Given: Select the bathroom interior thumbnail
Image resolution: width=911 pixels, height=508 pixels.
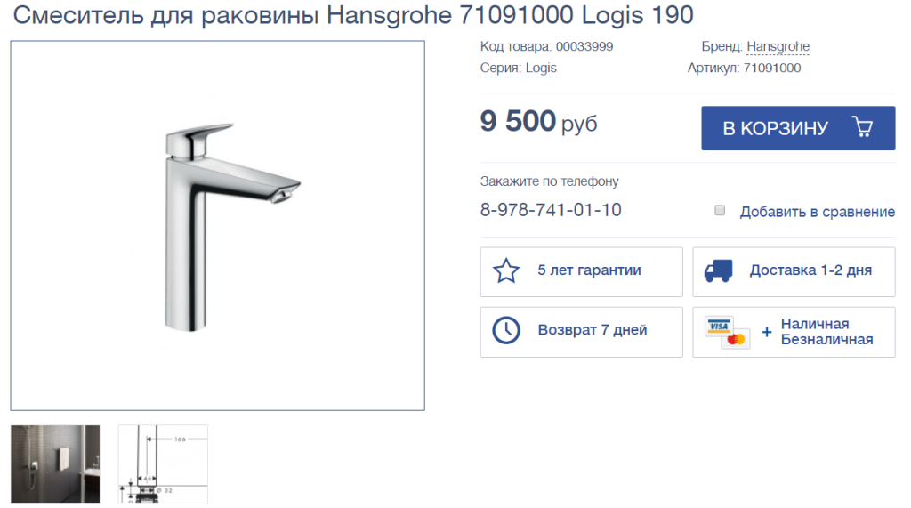Looking at the screenshot, I should (55, 464).
